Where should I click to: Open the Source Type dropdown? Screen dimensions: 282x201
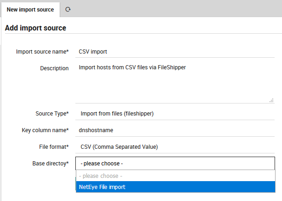175,113
